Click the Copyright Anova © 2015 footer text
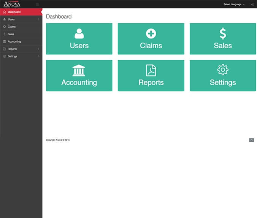 [x=58, y=140]
